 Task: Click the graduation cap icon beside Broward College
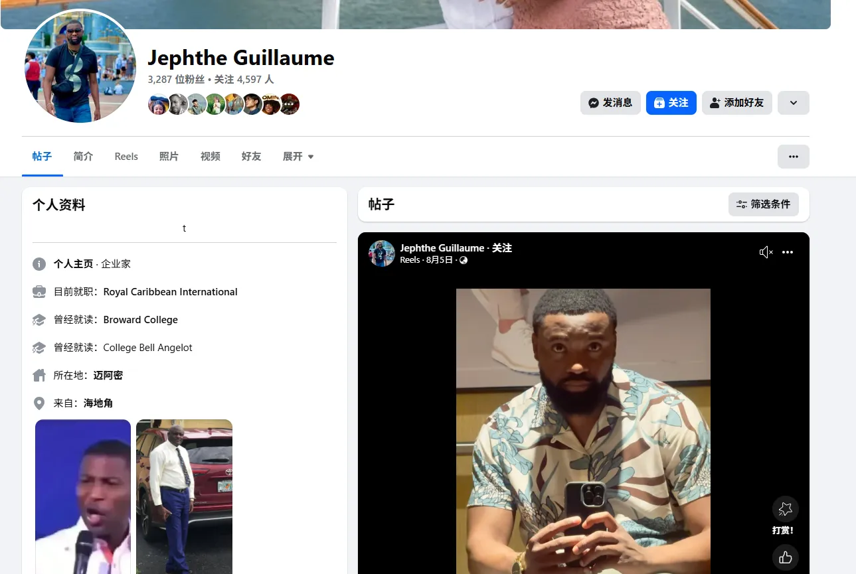[x=39, y=319]
